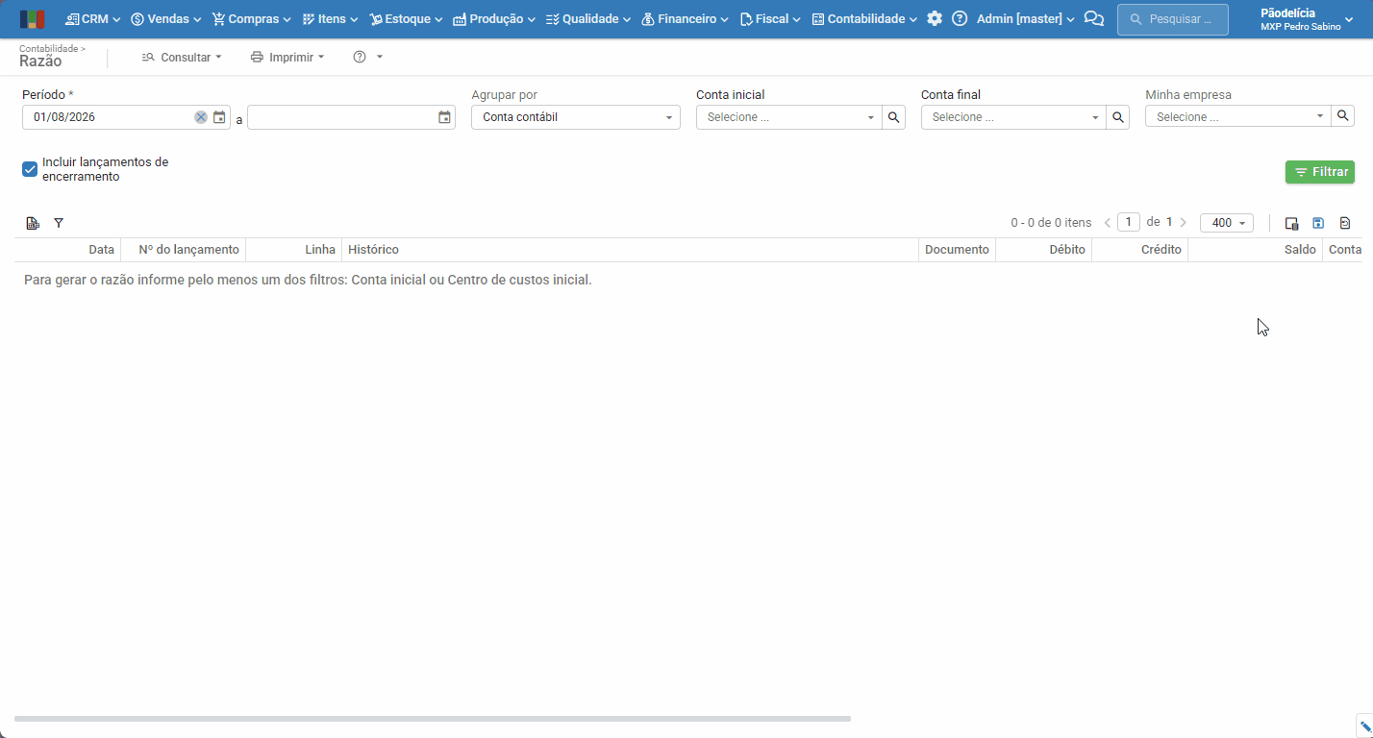Clear the Período start date
This screenshot has height=738, width=1373.
201,117
